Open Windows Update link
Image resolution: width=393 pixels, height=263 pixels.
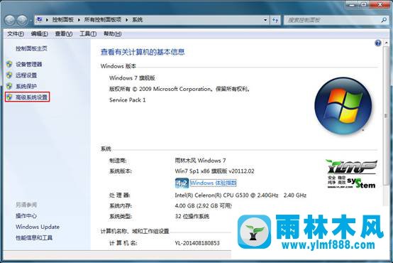[x=38, y=227]
